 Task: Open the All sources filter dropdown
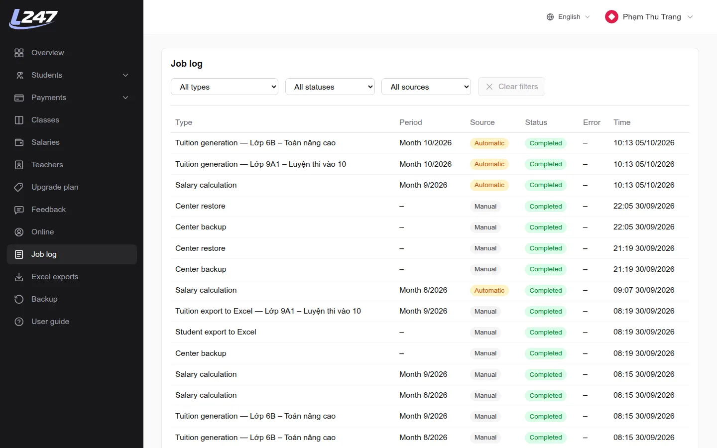(426, 87)
